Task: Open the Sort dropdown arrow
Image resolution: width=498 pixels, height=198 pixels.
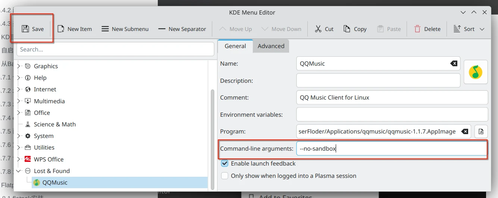Action: point(482,29)
